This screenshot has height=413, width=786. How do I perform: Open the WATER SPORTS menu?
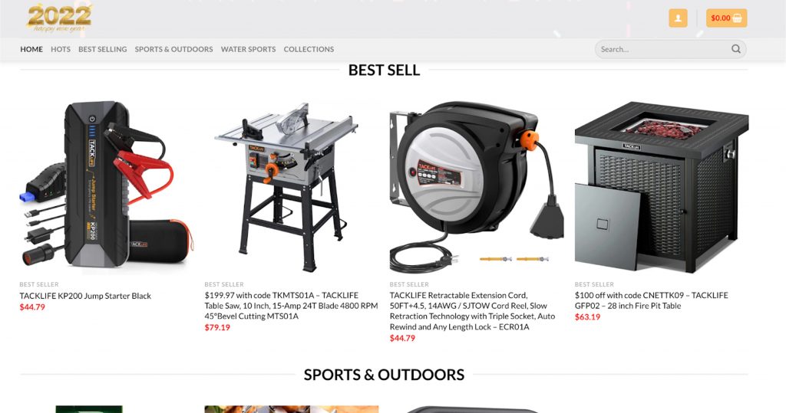248,49
